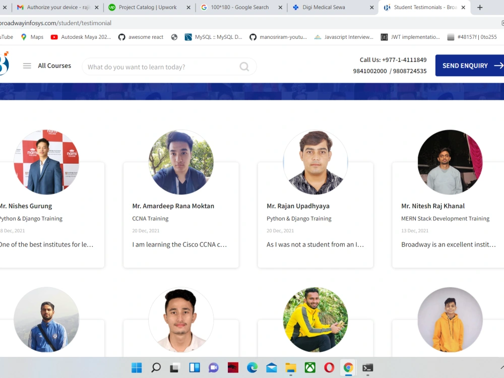Open Mr. Nishes Gurung profile photo
Viewport: 504px width, 378px height.
click(x=46, y=162)
